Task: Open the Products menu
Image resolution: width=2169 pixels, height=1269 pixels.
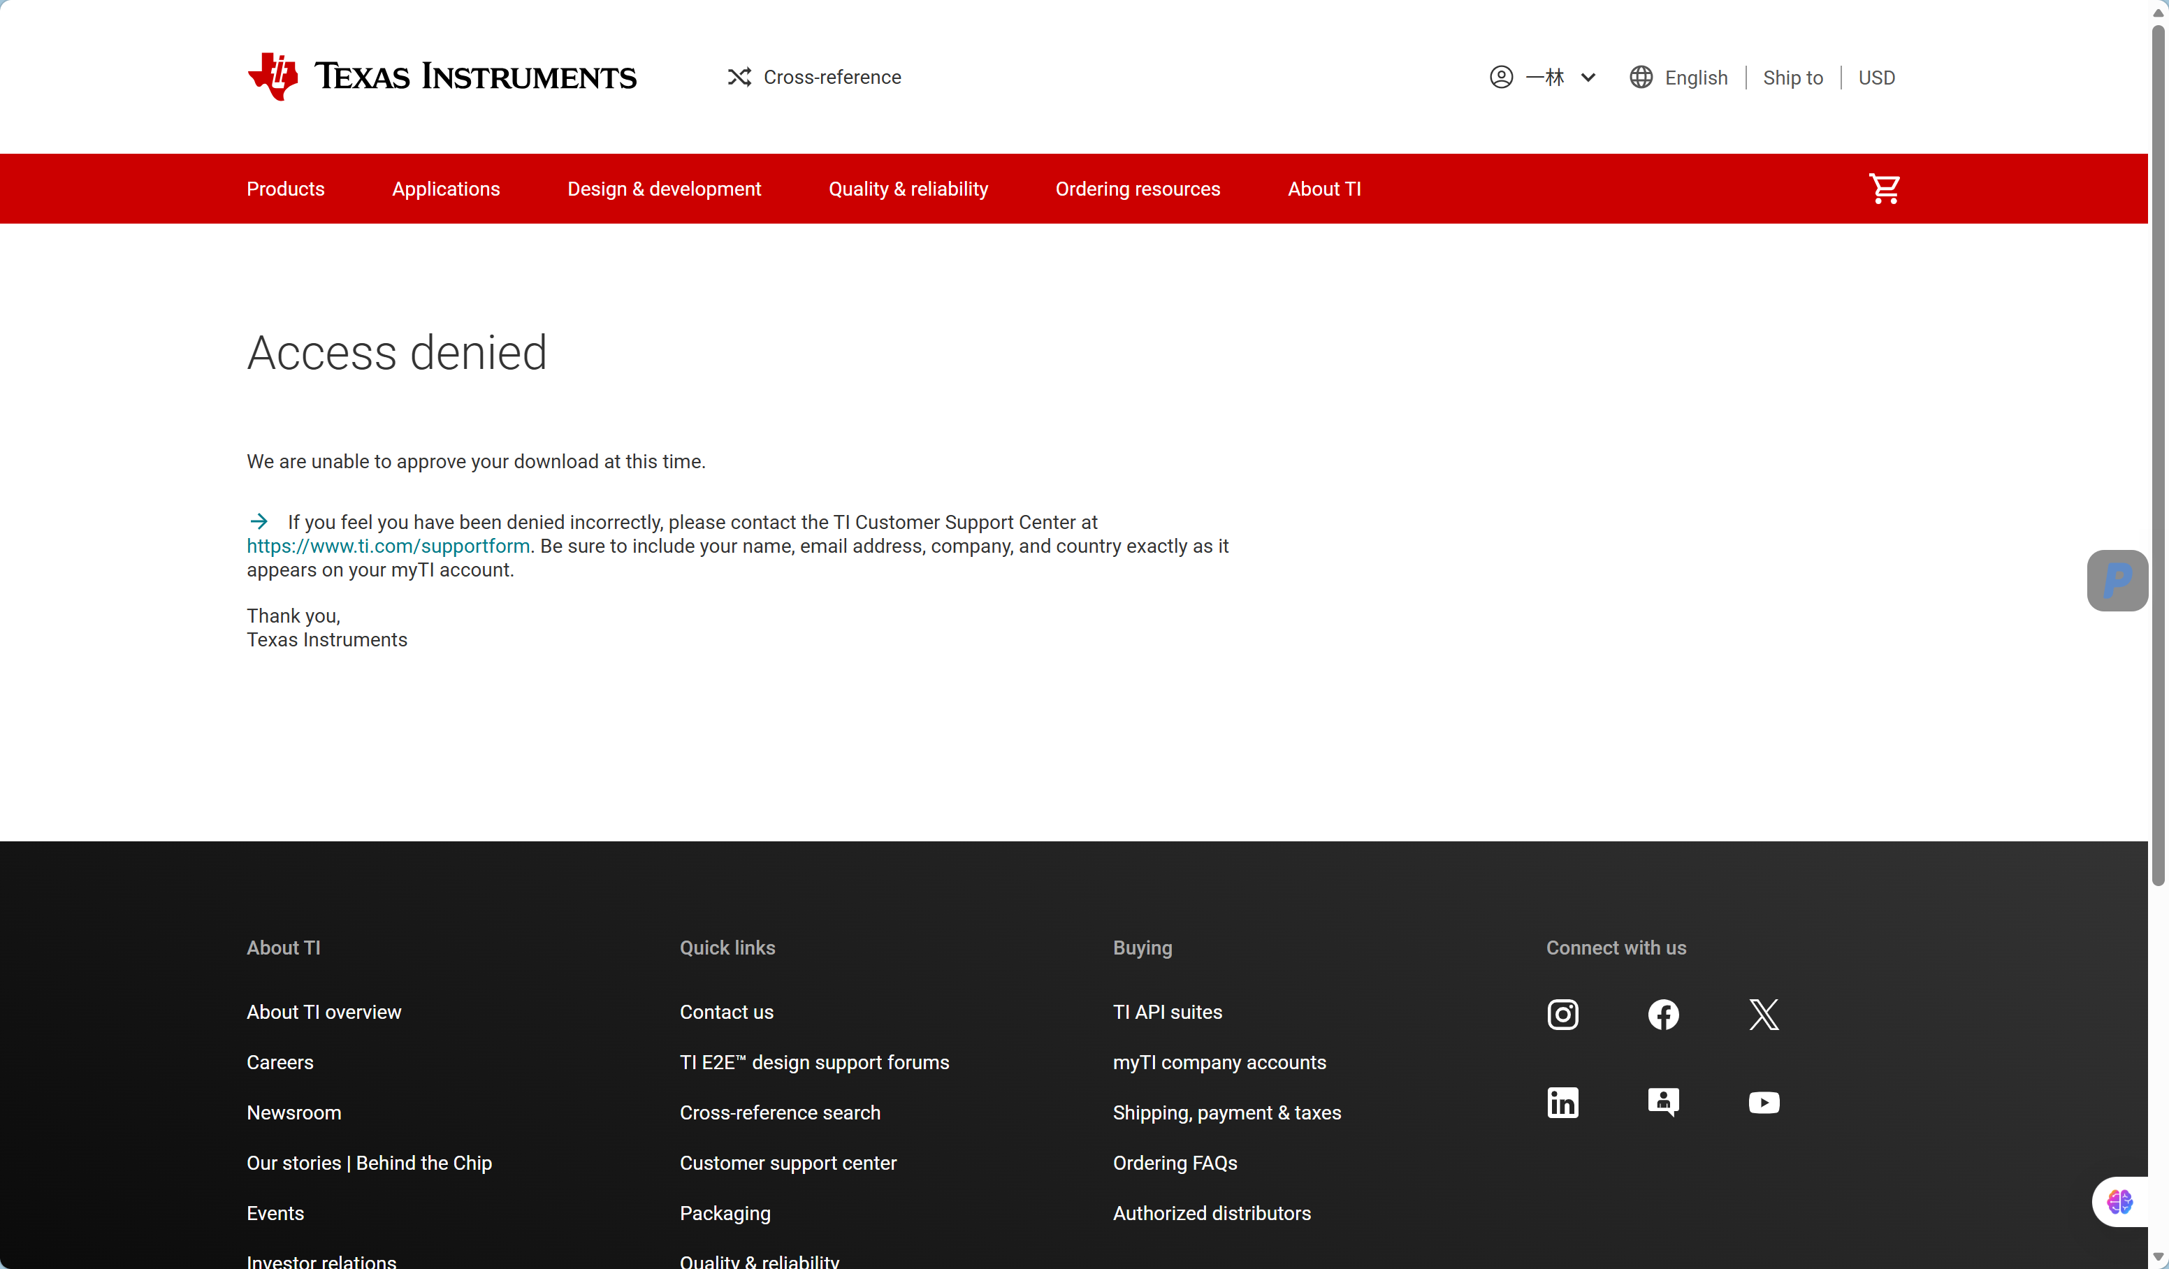Action: coord(286,189)
